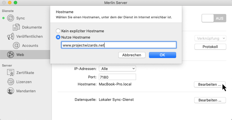Open Mandanten server settings
This screenshot has width=232, height=120.
tap(26, 91)
